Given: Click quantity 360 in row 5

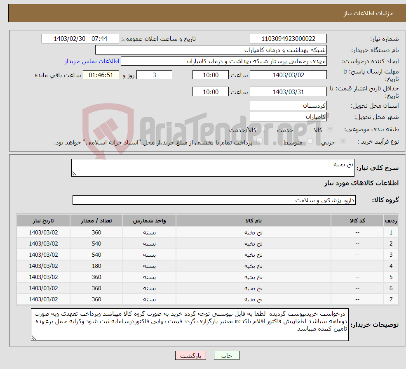Looking at the screenshot, I should click(x=96, y=277).
